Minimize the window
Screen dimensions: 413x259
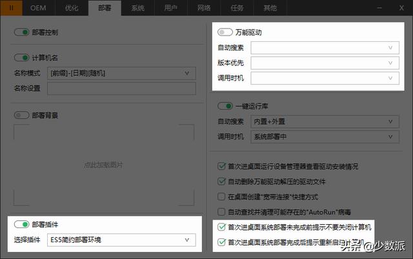point(379,8)
